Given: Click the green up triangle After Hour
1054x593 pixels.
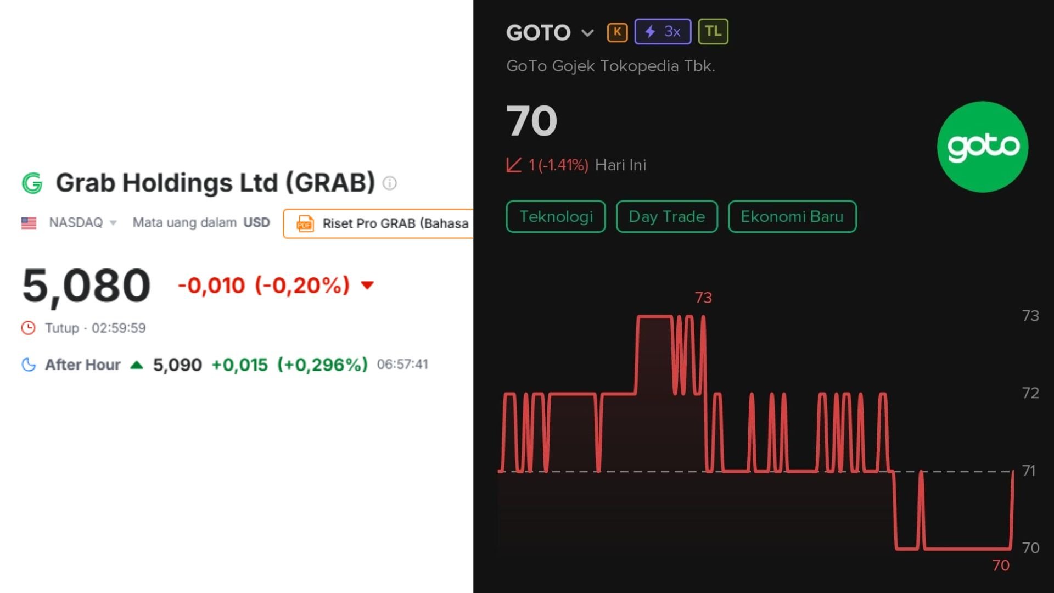Looking at the screenshot, I should 137,365.
